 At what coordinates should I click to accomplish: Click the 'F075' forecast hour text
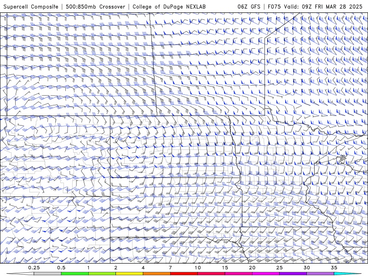[274, 6]
